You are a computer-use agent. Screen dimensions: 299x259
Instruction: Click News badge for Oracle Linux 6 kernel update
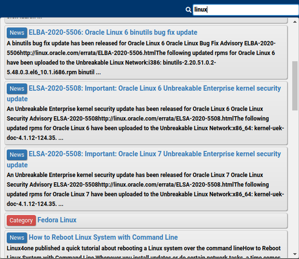[17, 89]
